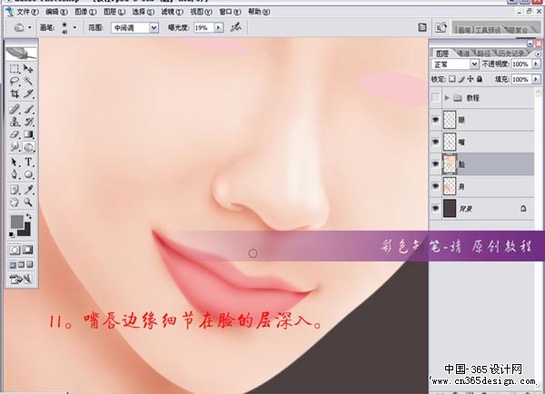Click the Jump to ImageReady button
This screenshot has width=545, height=394.
[21, 279]
